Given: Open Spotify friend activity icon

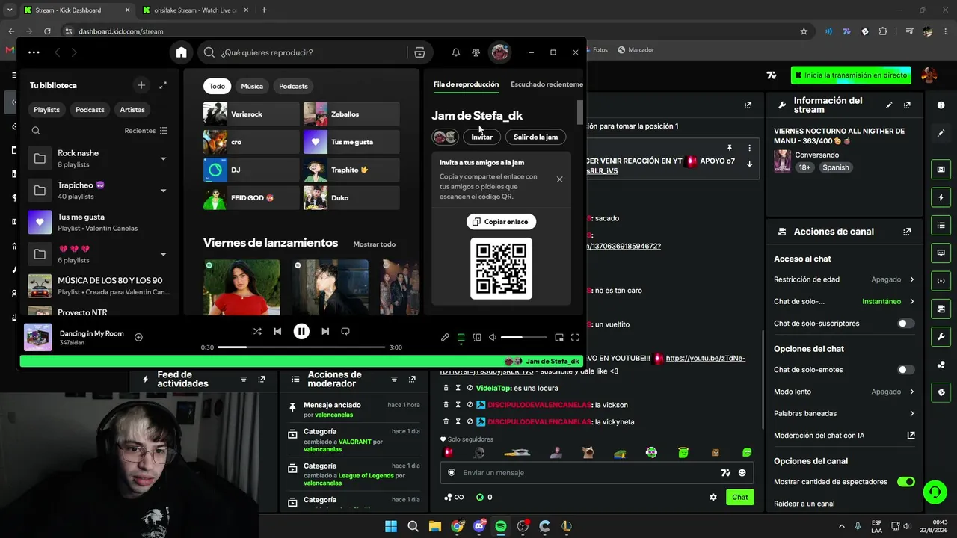Looking at the screenshot, I should click(x=476, y=52).
